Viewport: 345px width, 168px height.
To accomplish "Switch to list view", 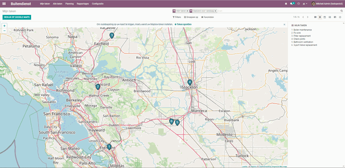I will [x=330, y=17].
